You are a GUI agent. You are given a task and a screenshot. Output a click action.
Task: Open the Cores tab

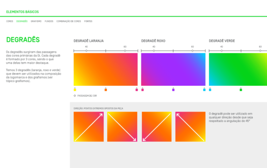click(9, 21)
